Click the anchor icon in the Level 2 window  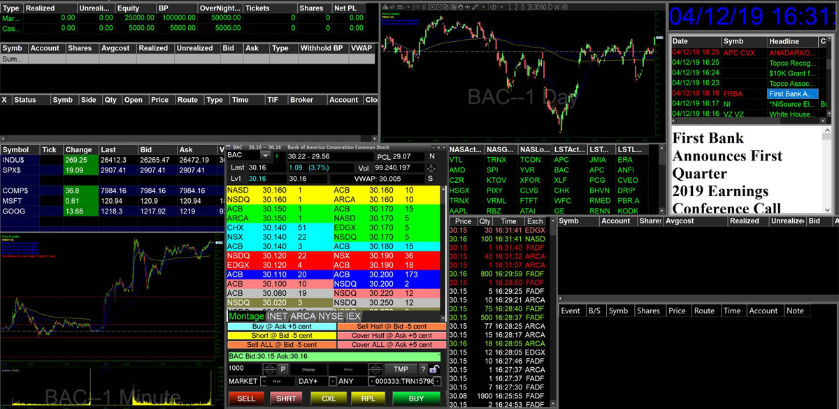(431, 168)
